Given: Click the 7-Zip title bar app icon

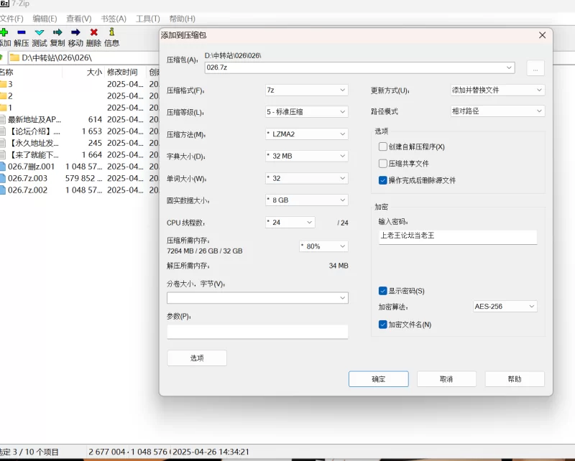Looking at the screenshot, I should pyautogui.click(x=4, y=4).
